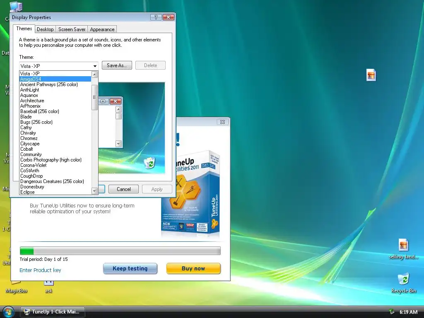Switch to the Screen Saver tab
The width and height of the screenshot is (424, 318).
(72, 29)
